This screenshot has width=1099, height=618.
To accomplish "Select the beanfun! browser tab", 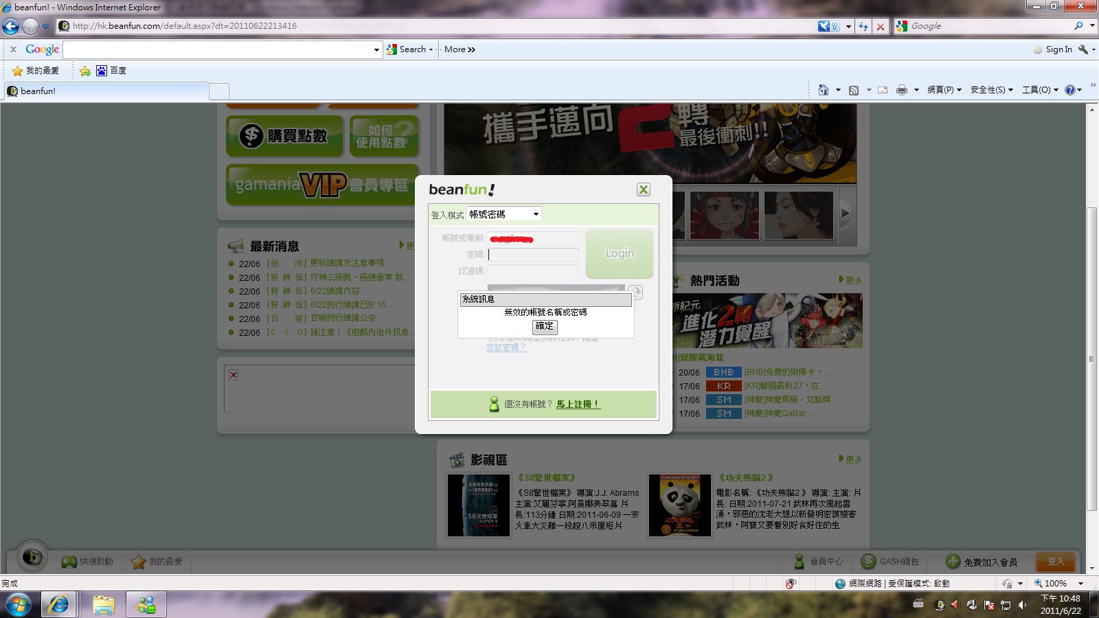I will tap(106, 91).
